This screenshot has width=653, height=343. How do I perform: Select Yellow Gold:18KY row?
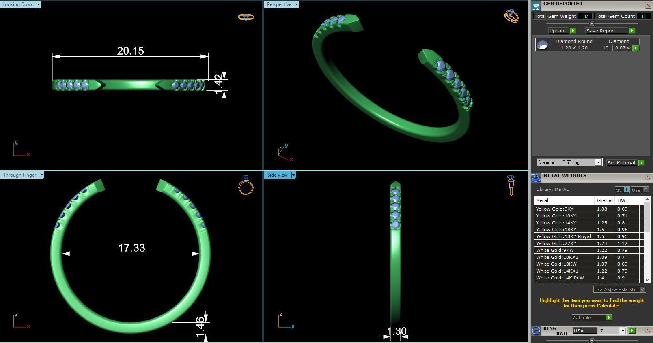point(588,230)
